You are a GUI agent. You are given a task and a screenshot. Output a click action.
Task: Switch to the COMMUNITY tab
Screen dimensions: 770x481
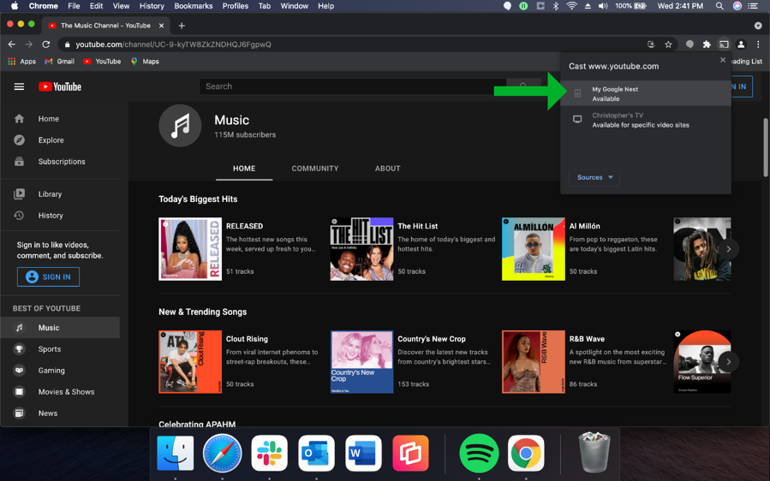pyautogui.click(x=315, y=169)
